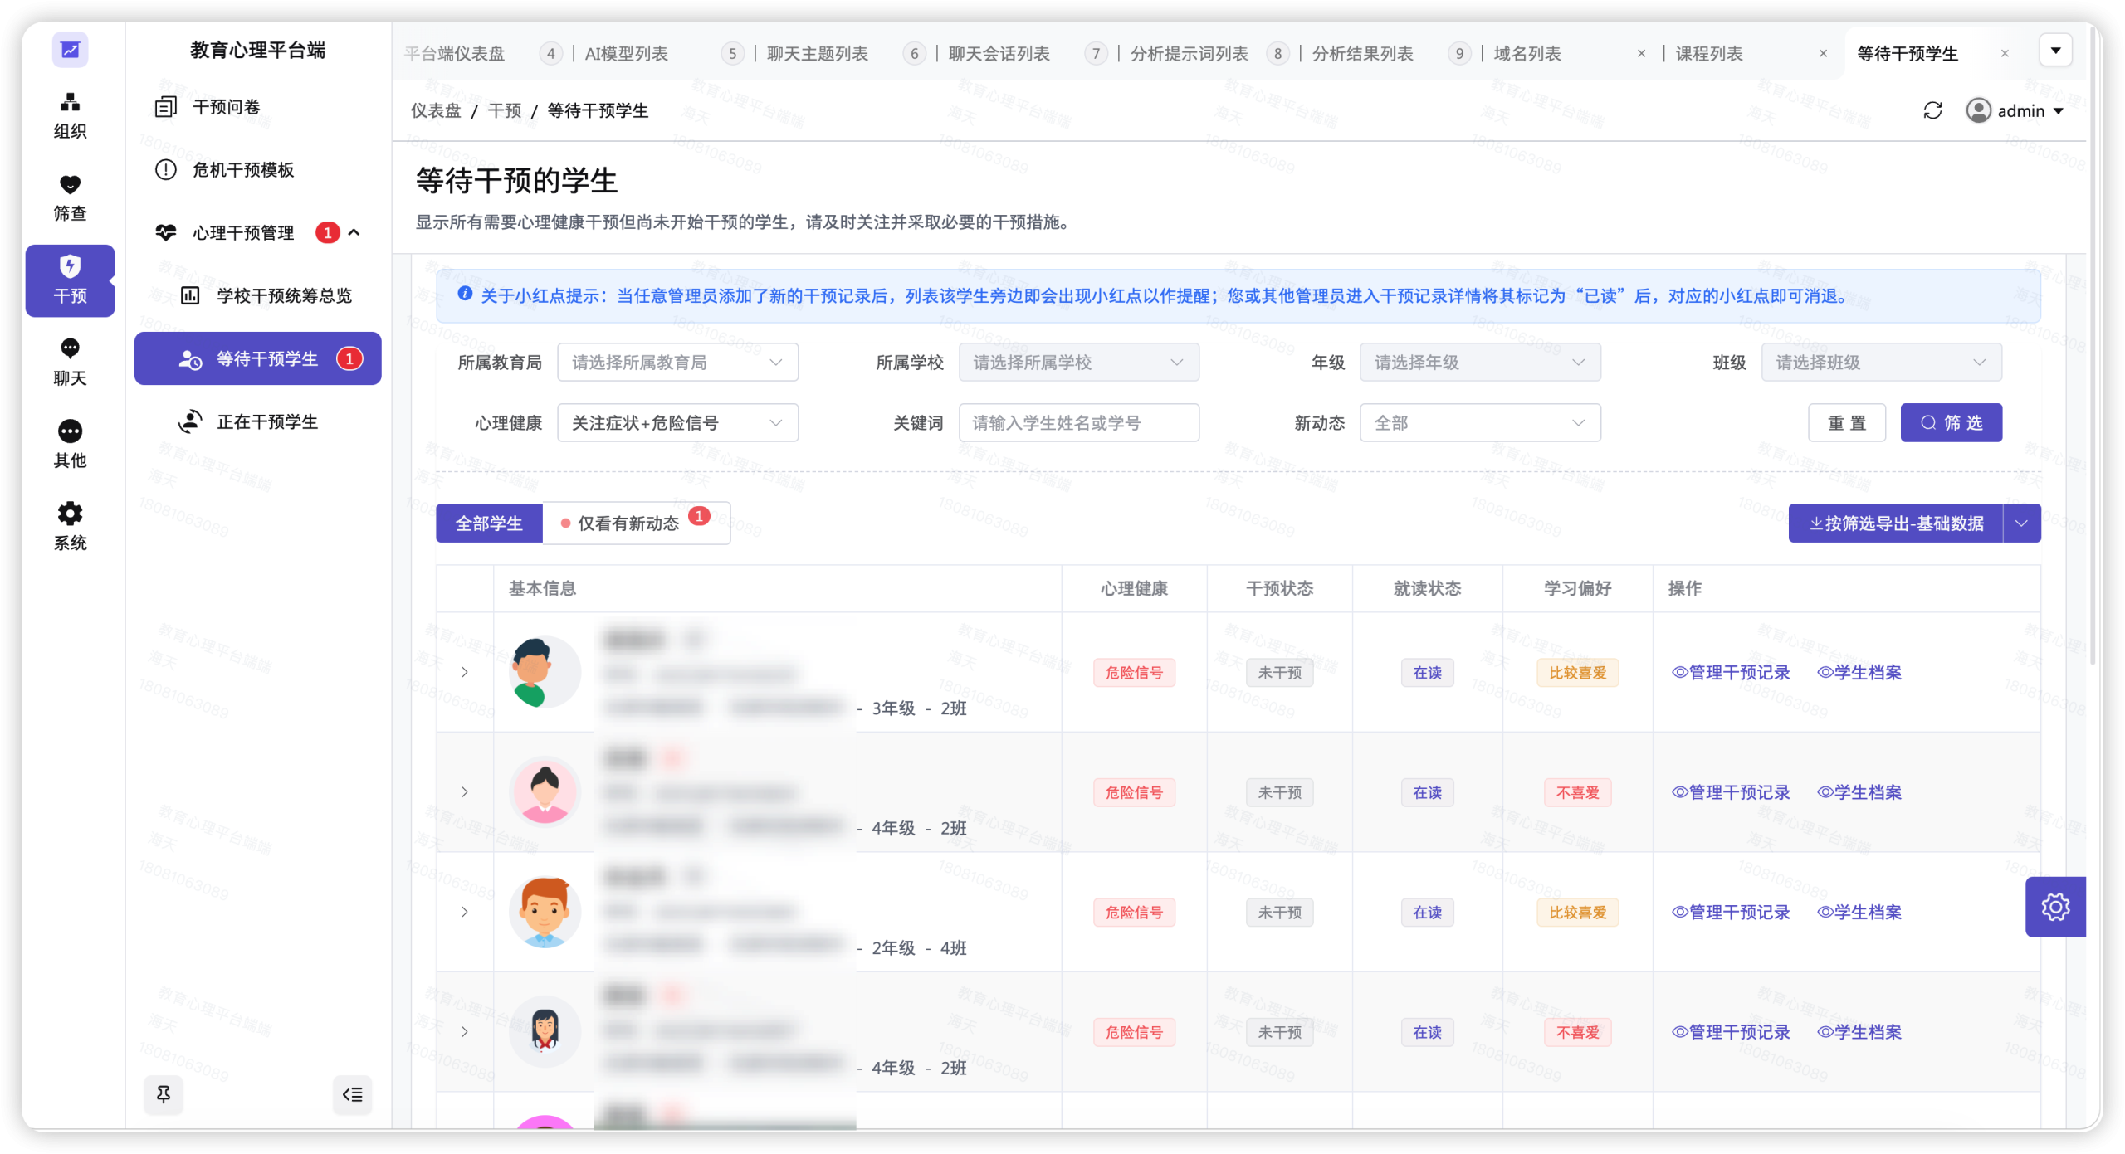Click the 3年级 2班 student's avatar
This screenshot has height=1154, width=2125.
(x=545, y=671)
